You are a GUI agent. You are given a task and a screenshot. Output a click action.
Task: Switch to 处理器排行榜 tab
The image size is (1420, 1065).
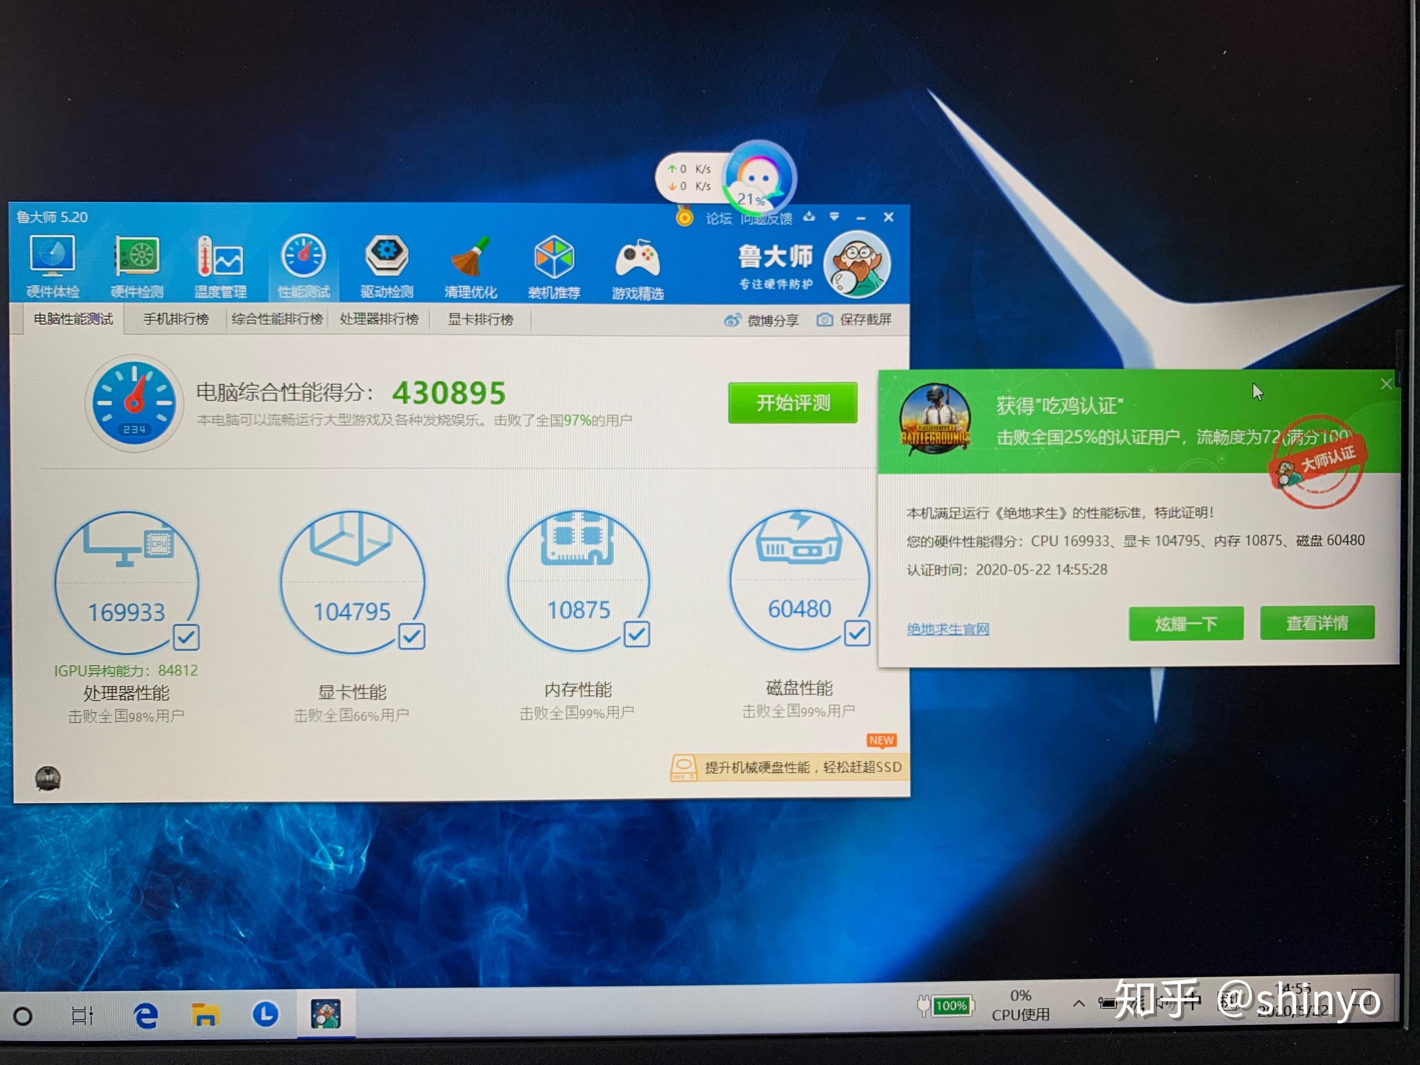point(379,319)
